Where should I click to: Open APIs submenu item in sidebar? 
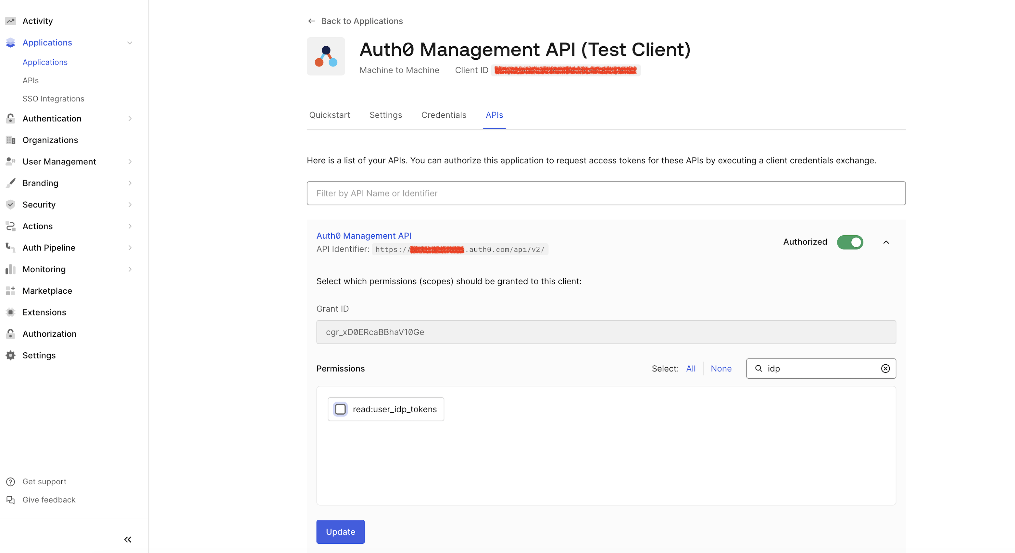click(x=30, y=80)
